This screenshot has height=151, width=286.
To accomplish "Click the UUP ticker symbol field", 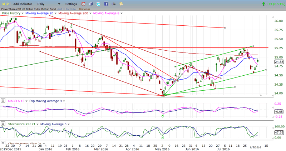I will tap(6, 4).
